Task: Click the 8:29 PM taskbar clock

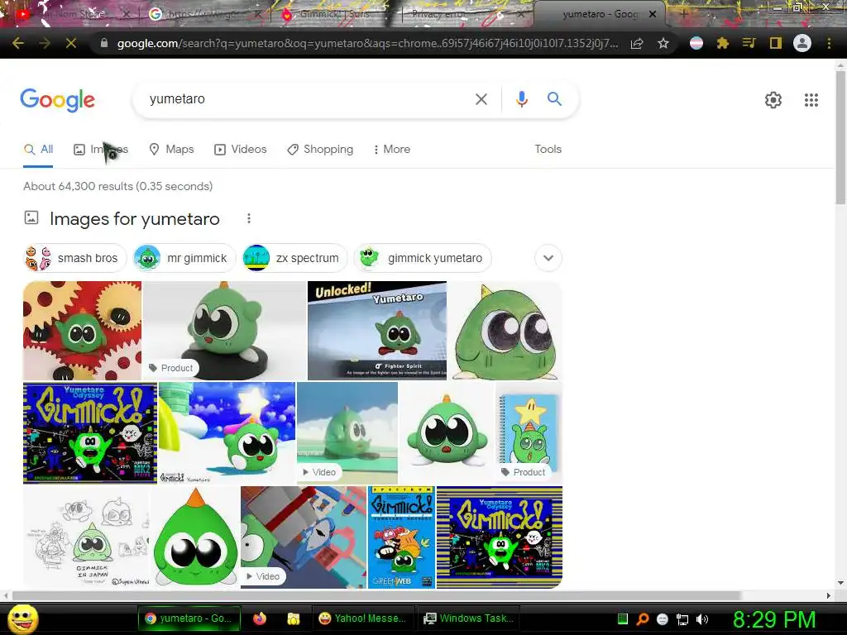Action: tap(773, 619)
